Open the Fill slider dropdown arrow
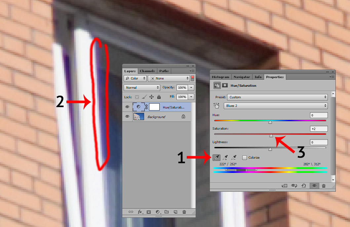This screenshot has width=350, height=227. click(191, 97)
